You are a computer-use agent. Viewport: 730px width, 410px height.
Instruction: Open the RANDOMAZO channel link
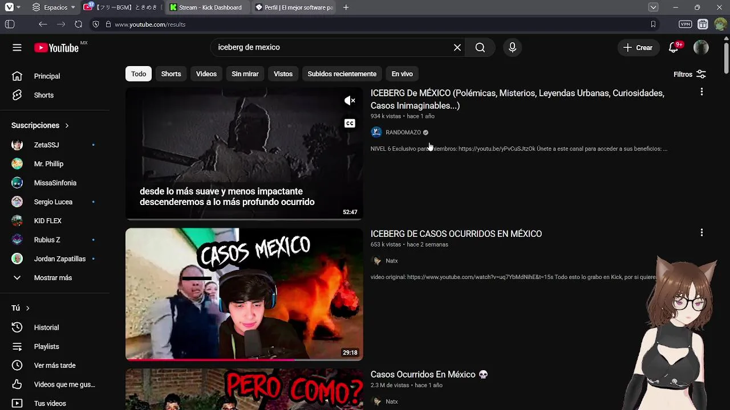click(403, 132)
